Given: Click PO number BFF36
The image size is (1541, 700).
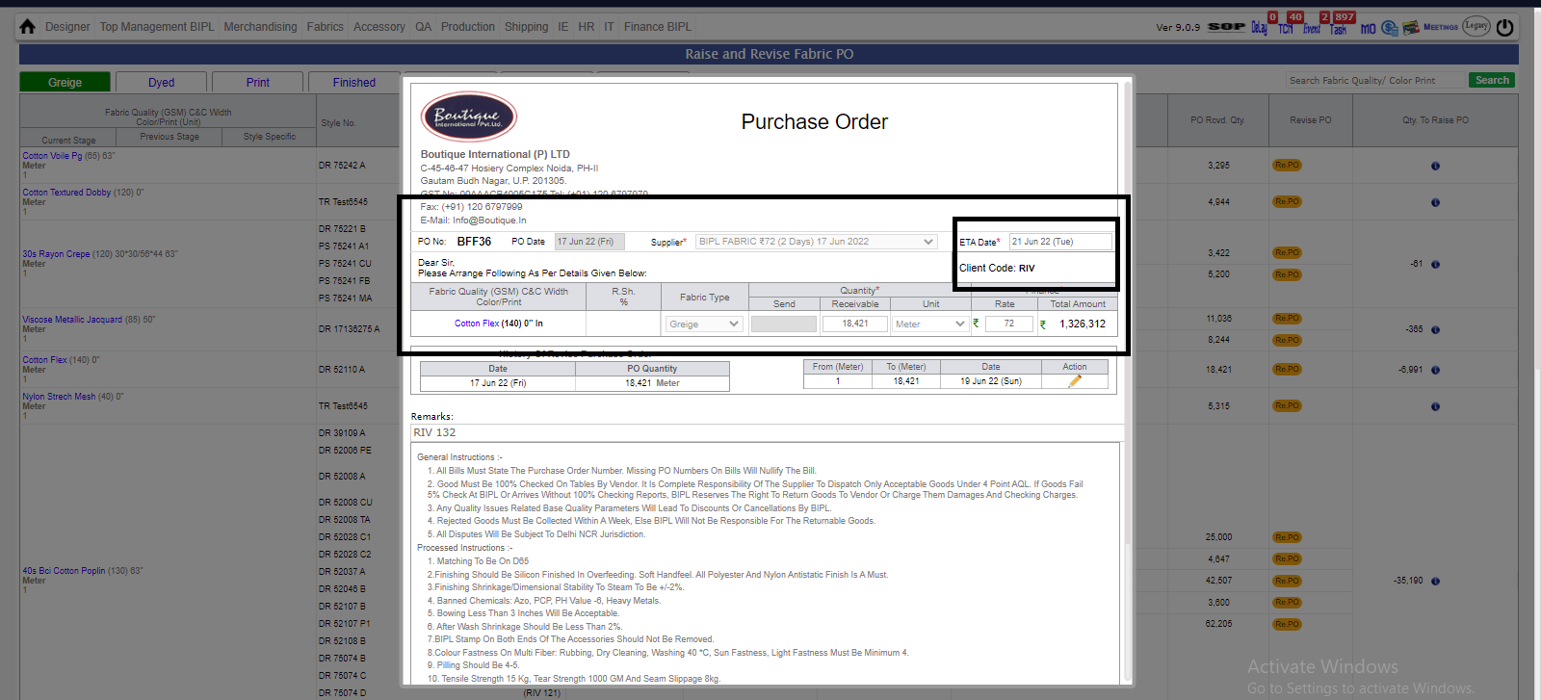Looking at the screenshot, I should tap(474, 242).
